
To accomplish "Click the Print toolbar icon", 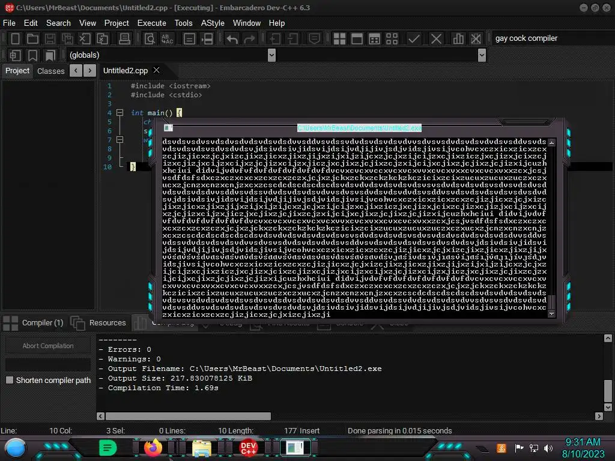I will (124, 39).
